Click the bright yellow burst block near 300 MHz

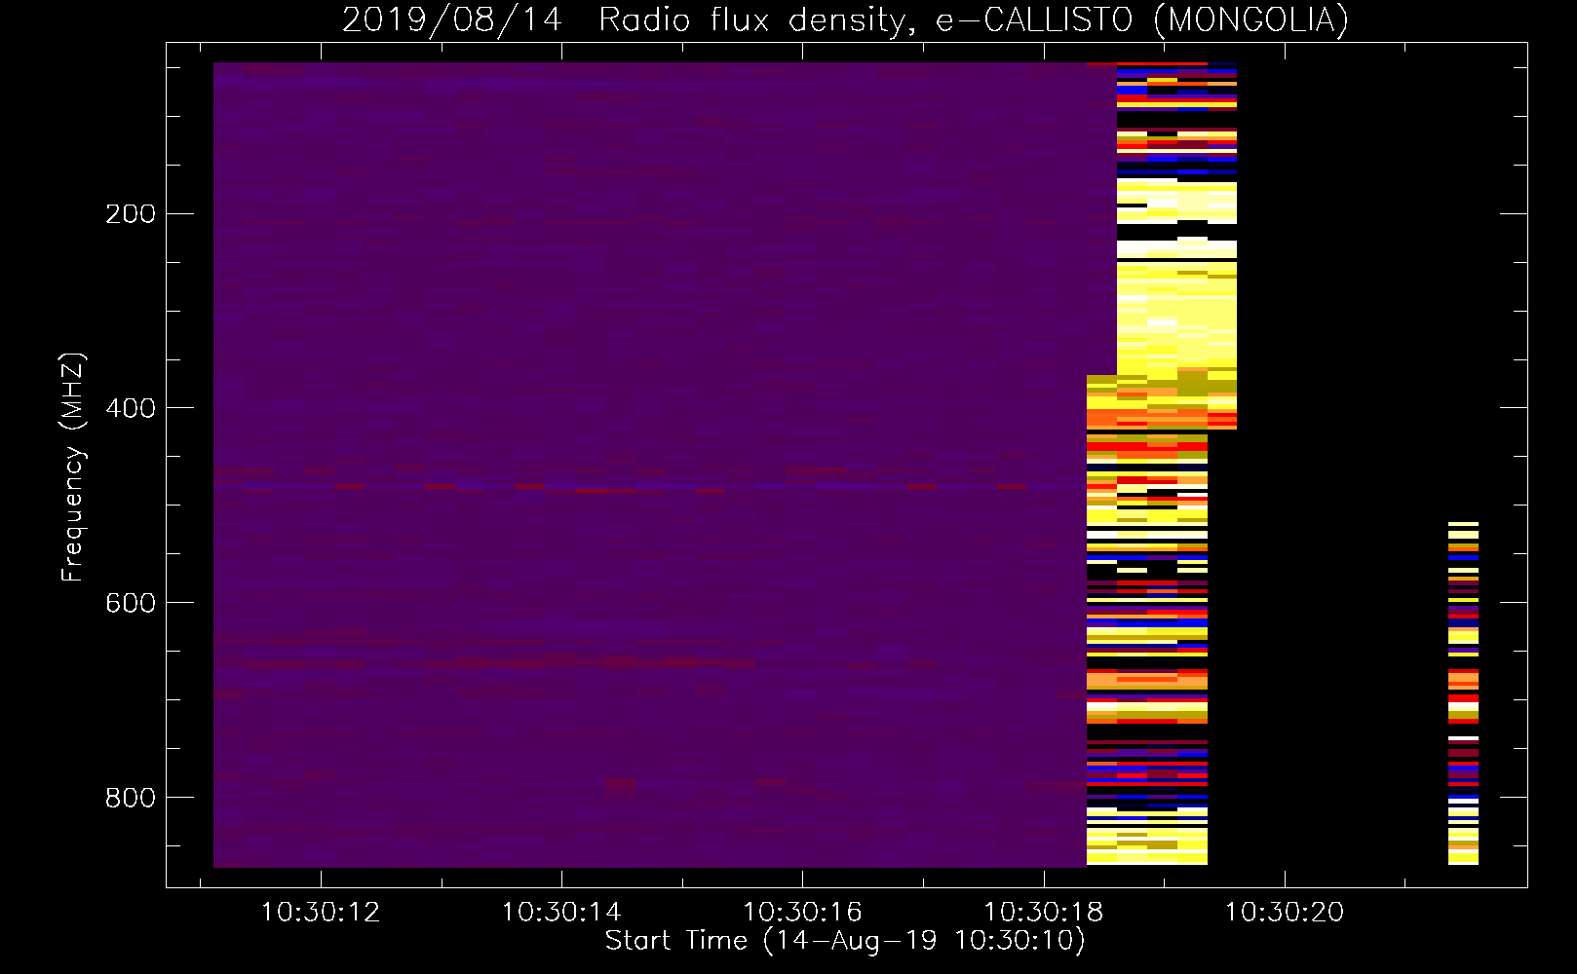point(1176,317)
